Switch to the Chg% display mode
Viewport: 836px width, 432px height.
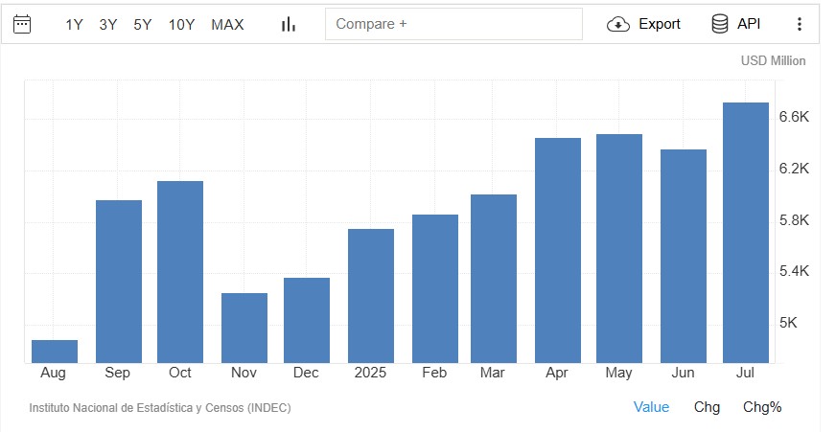(x=762, y=407)
